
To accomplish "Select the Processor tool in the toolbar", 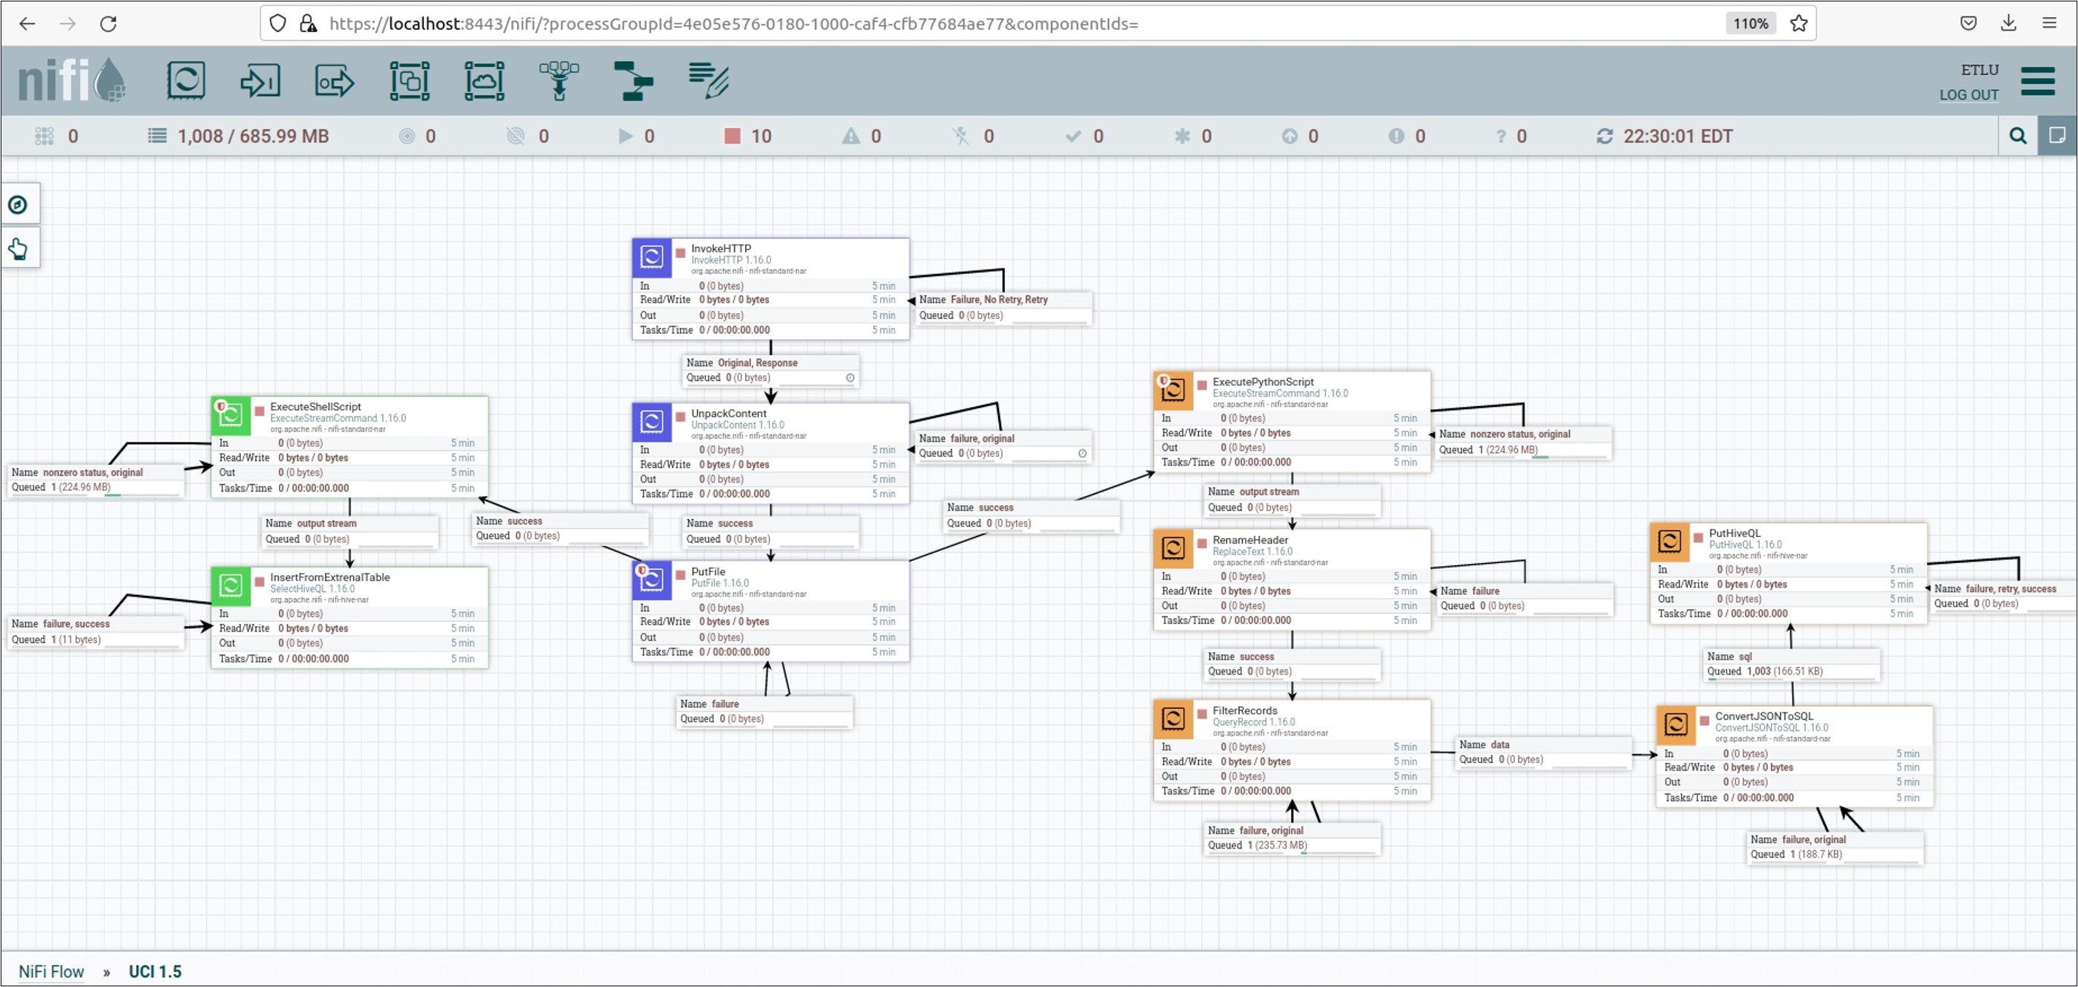I will pyautogui.click(x=185, y=81).
